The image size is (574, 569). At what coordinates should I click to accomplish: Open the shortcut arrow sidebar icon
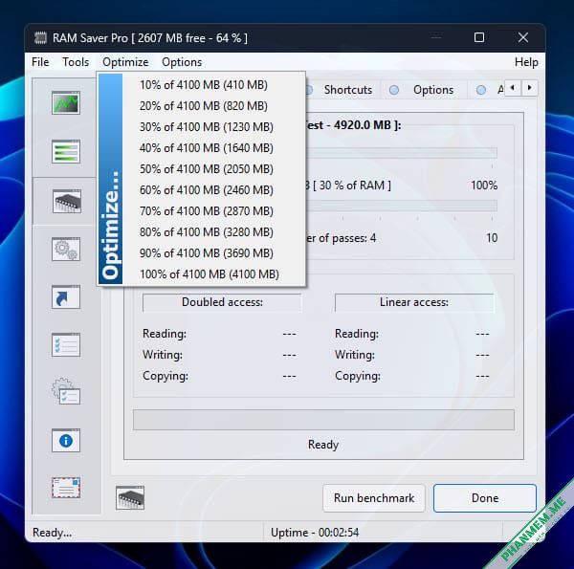coord(66,296)
